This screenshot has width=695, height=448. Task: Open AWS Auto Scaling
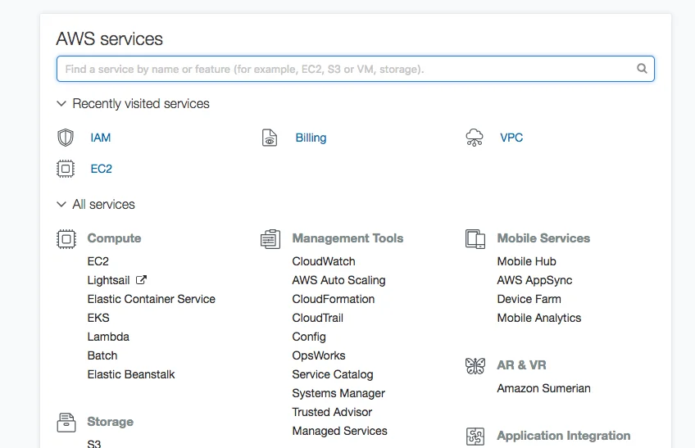pos(338,280)
